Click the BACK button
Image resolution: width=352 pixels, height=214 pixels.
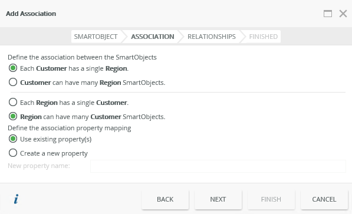click(x=165, y=199)
